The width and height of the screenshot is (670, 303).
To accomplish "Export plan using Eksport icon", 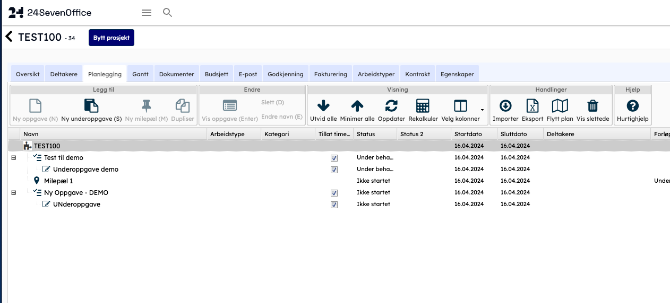I will click(532, 106).
